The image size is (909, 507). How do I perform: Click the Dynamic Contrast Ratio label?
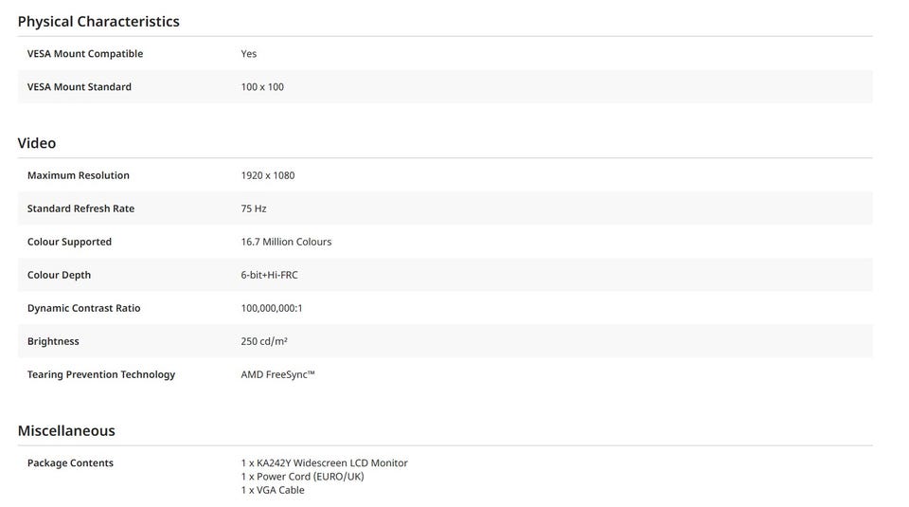coord(83,308)
